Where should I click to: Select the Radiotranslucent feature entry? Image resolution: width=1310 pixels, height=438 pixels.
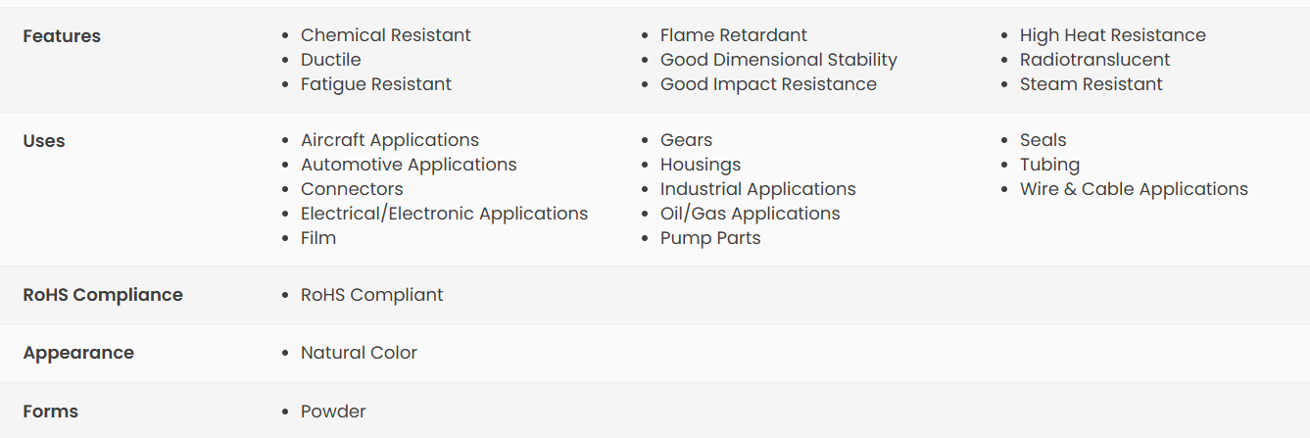pyautogui.click(x=1094, y=60)
